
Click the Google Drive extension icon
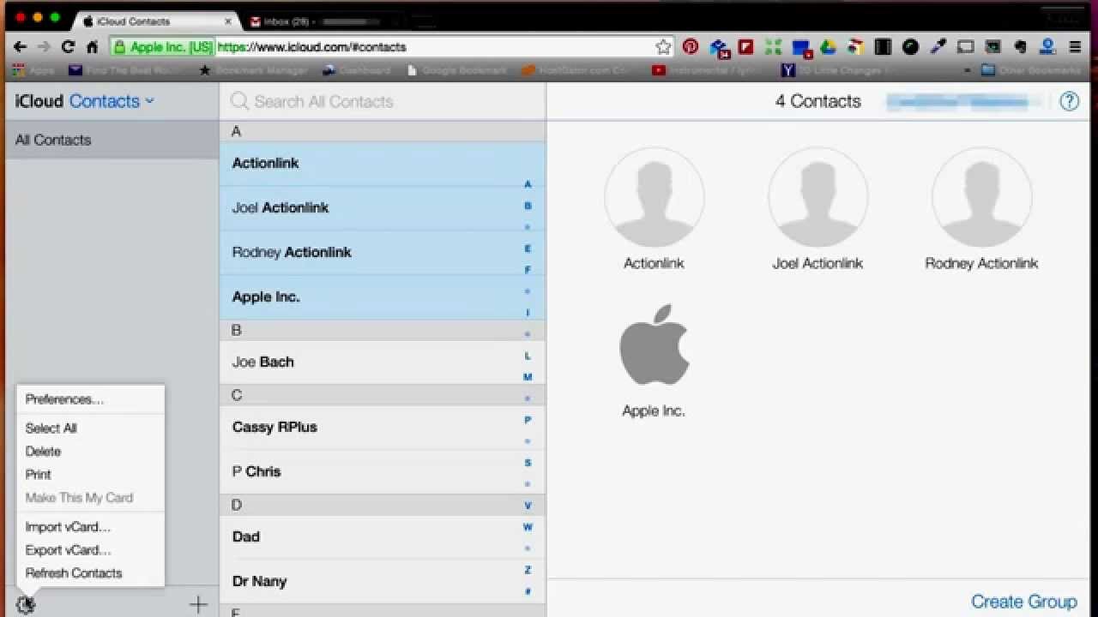828,47
